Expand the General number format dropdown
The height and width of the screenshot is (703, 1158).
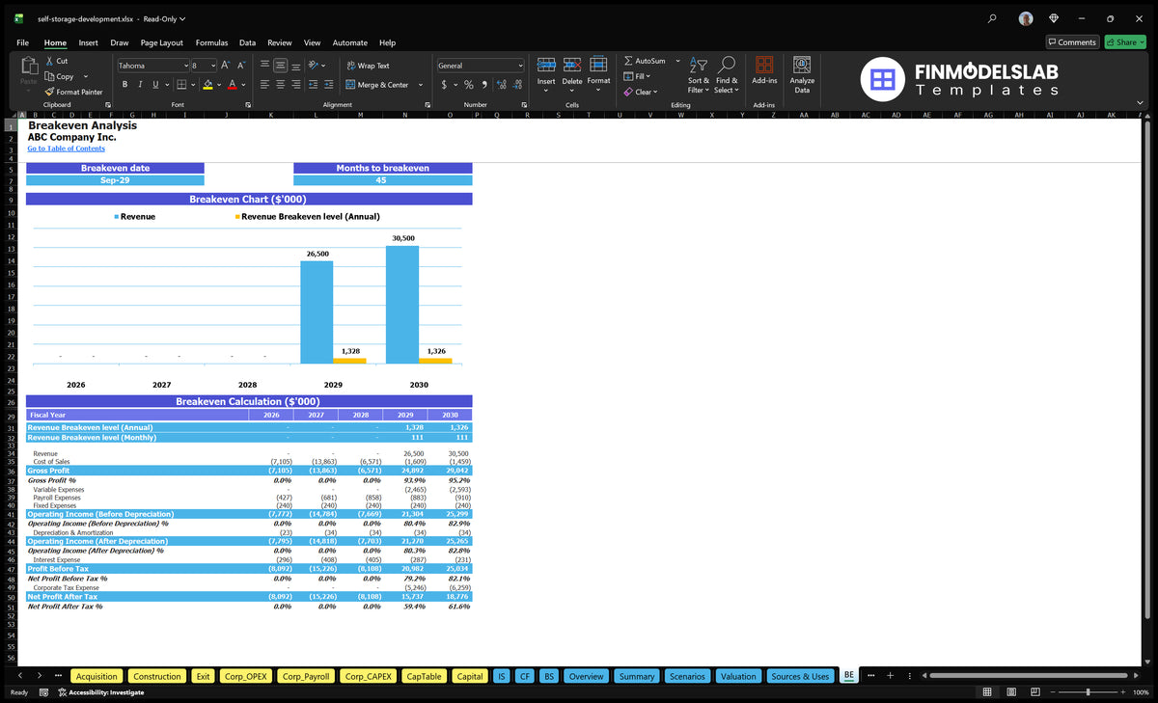[x=520, y=66]
